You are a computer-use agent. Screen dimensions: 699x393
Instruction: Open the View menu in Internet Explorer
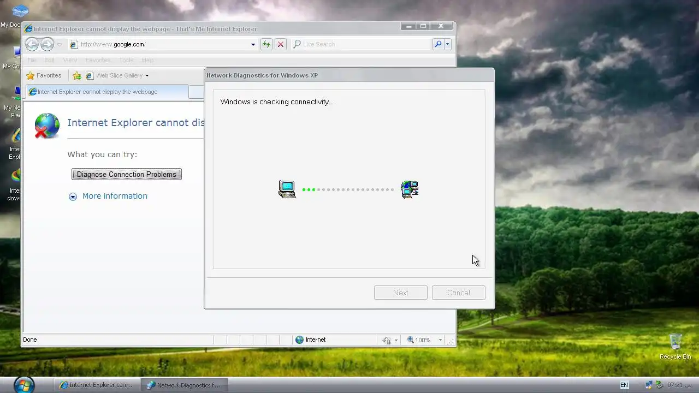[x=70, y=60]
